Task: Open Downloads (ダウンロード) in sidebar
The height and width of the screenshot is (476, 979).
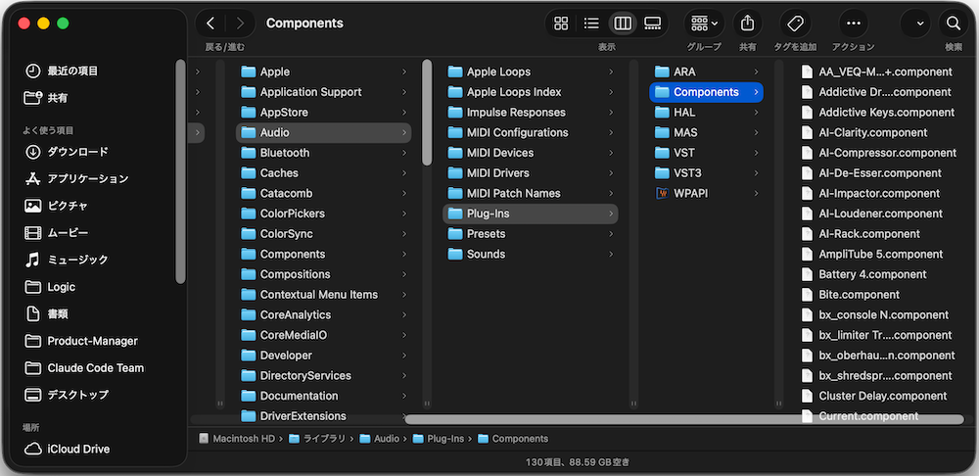Action: tap(67, 152)
